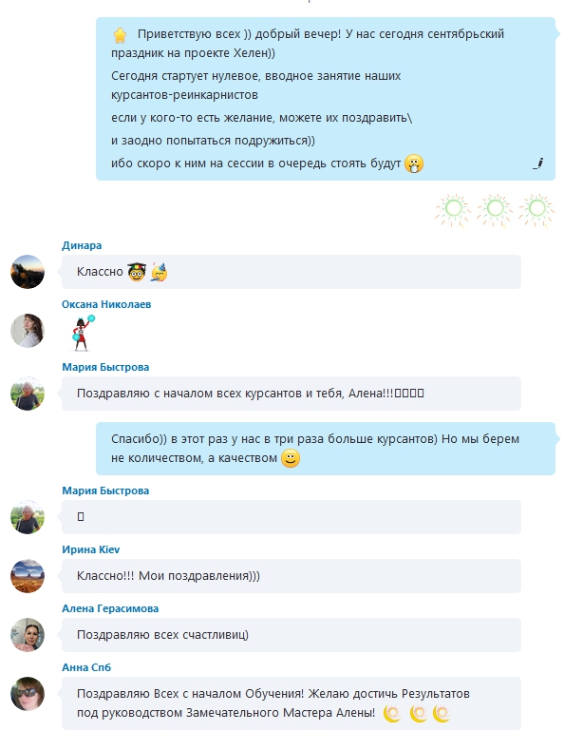Open Динара's profile avatar
This screenshot has width=564, height=731.
[28, 272]
